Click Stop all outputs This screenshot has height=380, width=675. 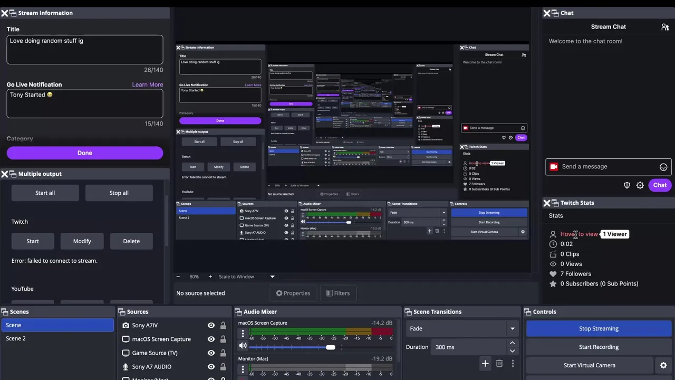pyautogui.click(x=119, y=193)
